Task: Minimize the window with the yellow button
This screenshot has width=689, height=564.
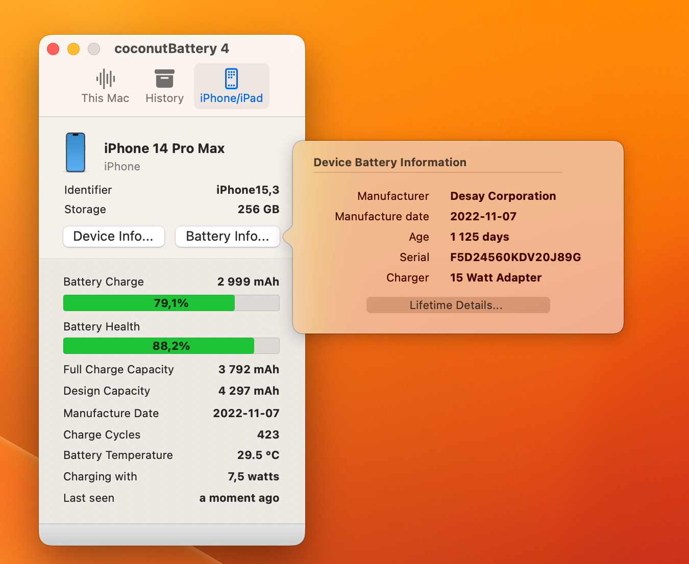Action: (73, 49)
